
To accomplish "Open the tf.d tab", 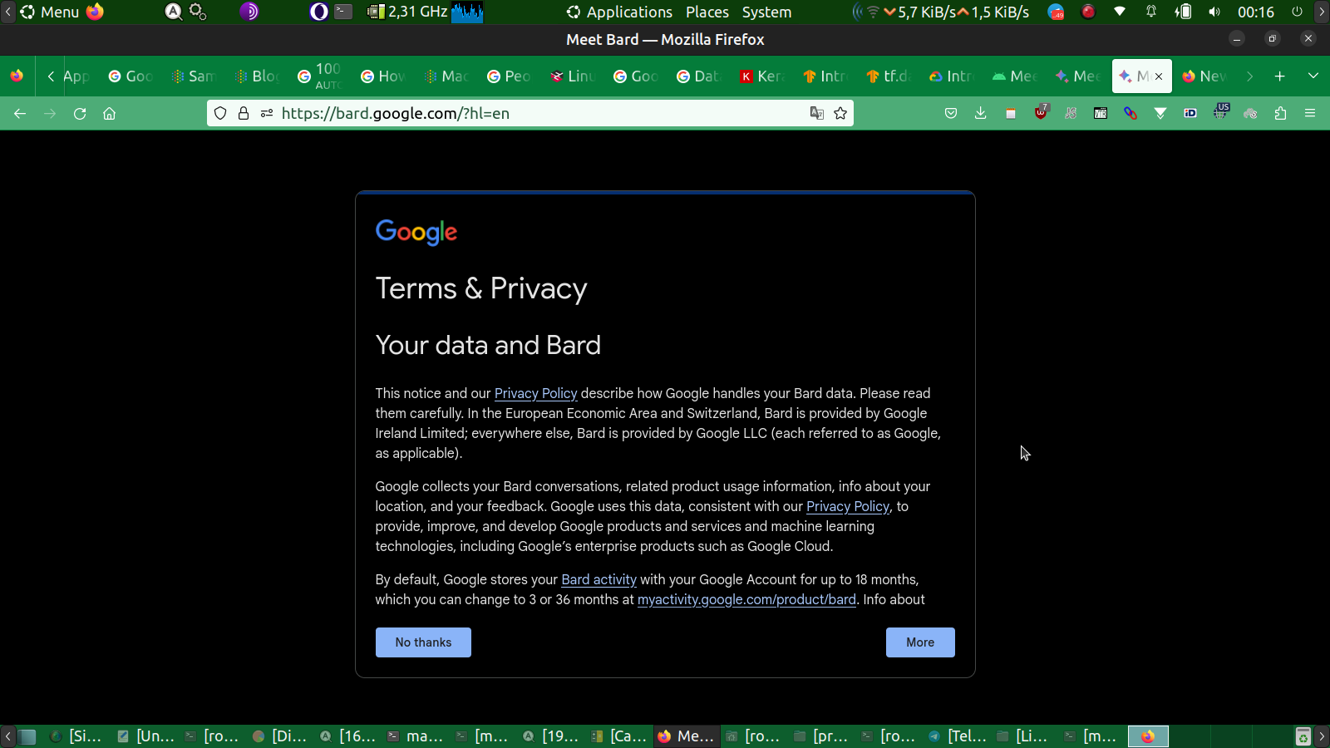I will point(889,76).
